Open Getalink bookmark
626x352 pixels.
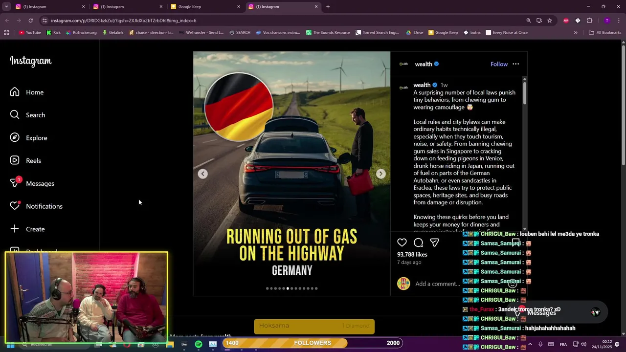[x=112, y=33]
